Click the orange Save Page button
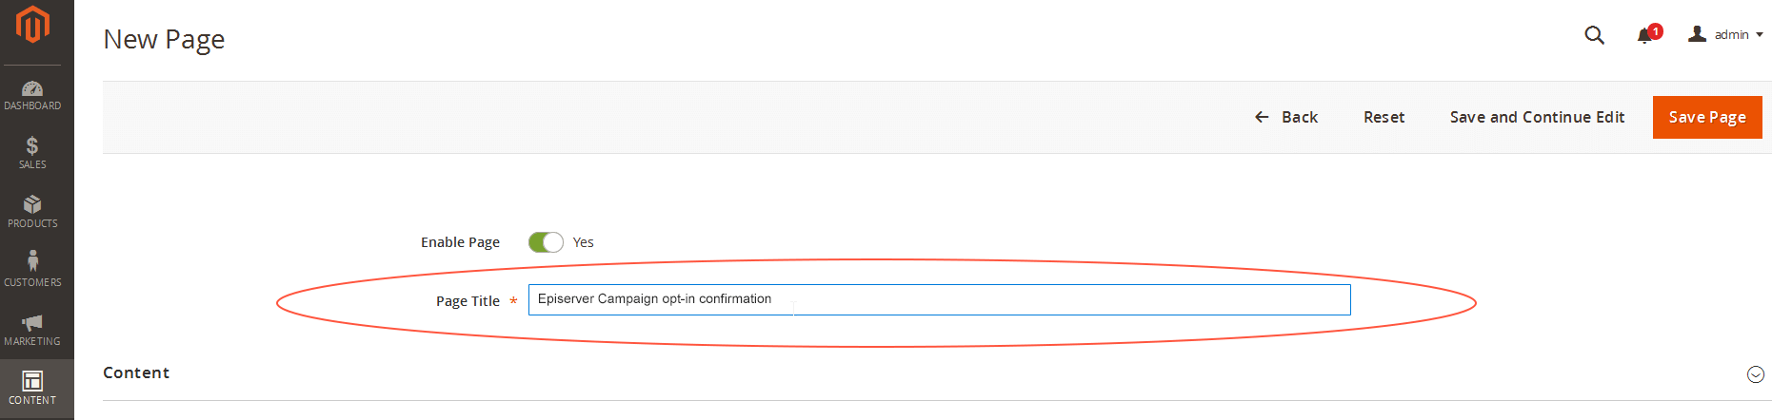 coord(1707,117)
